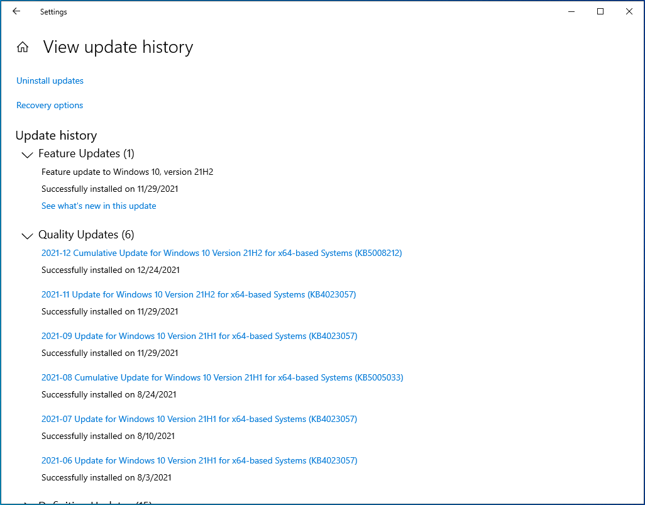
Task: Collapse the Feature Updates section chevron
Action: point(27,155)
